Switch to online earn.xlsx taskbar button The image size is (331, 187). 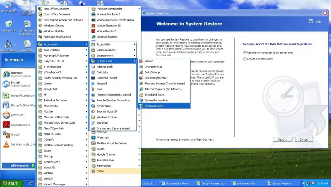pyautogui.click(x=247, y=183)
